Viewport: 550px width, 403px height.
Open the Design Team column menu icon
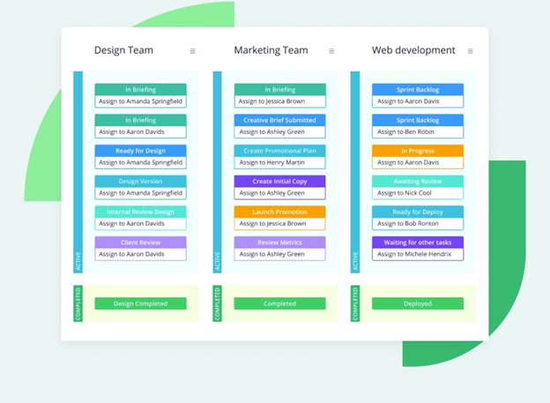point(192,51)
